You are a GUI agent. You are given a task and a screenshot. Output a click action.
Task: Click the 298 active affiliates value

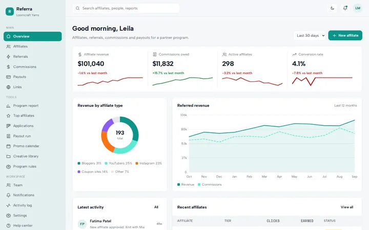(228, 64)
